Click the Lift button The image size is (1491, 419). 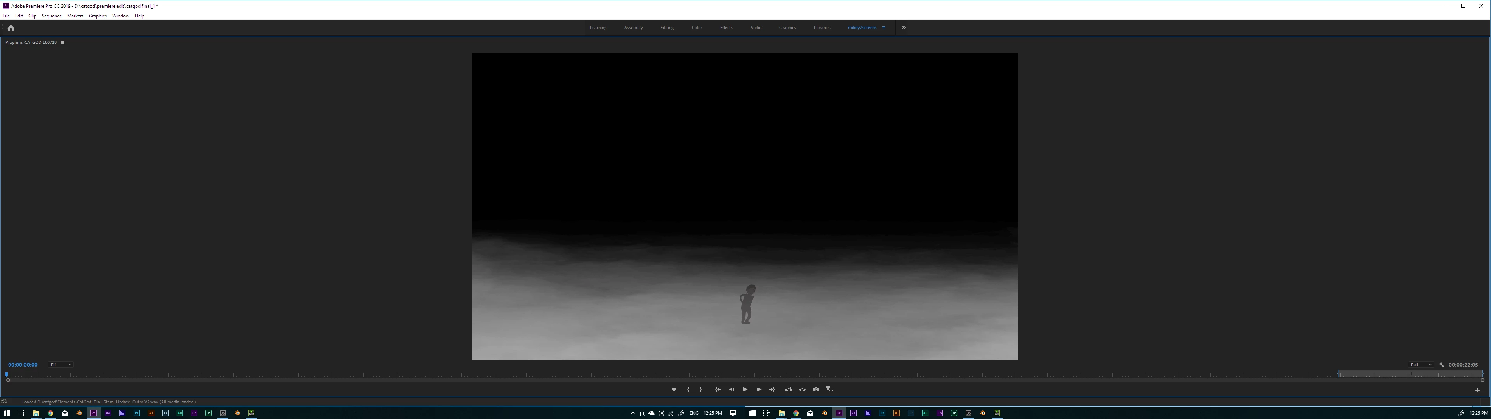pyautogui.click(x=788, y=390)
